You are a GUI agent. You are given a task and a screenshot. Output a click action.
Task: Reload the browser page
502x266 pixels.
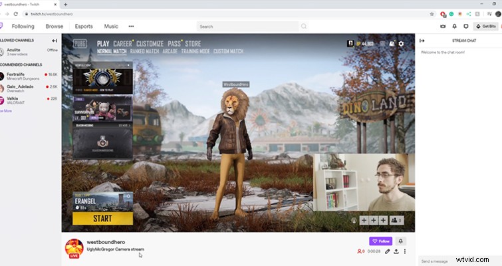[x=16, y=14]
